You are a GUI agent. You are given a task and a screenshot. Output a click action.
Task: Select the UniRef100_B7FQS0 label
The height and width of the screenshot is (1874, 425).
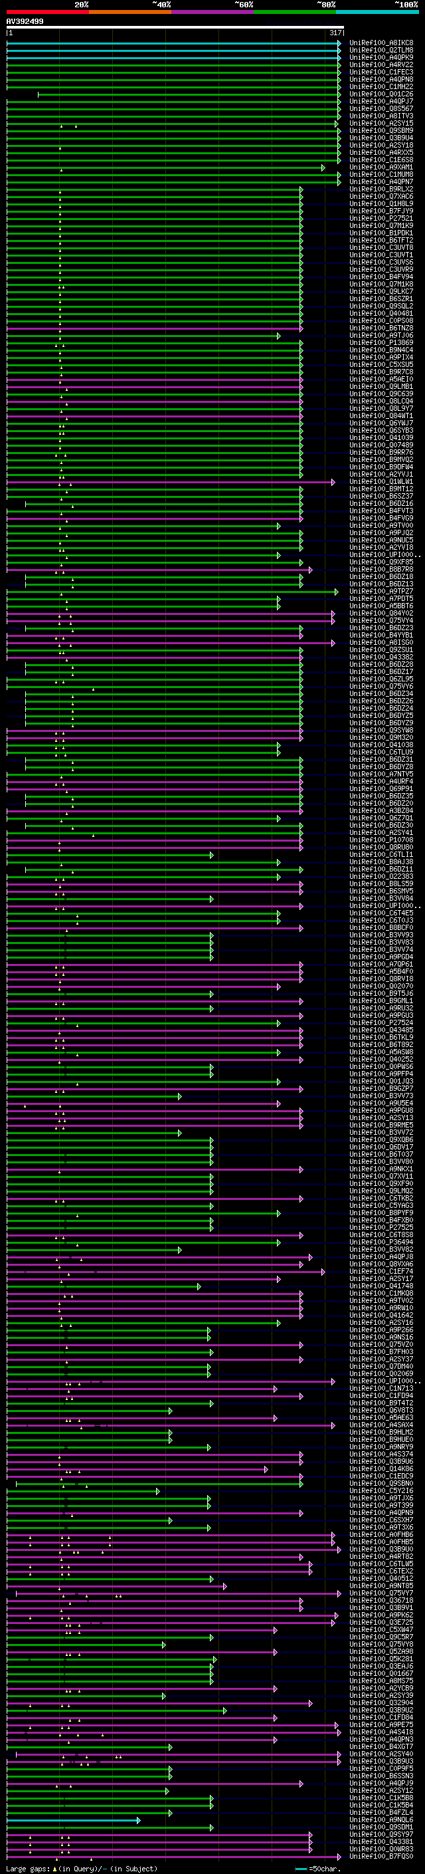[x=381, y=1856]
